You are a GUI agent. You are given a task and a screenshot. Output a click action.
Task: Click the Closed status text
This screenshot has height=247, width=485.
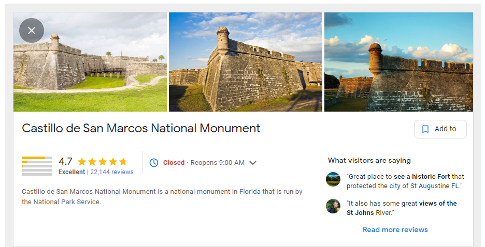[174, 163]
